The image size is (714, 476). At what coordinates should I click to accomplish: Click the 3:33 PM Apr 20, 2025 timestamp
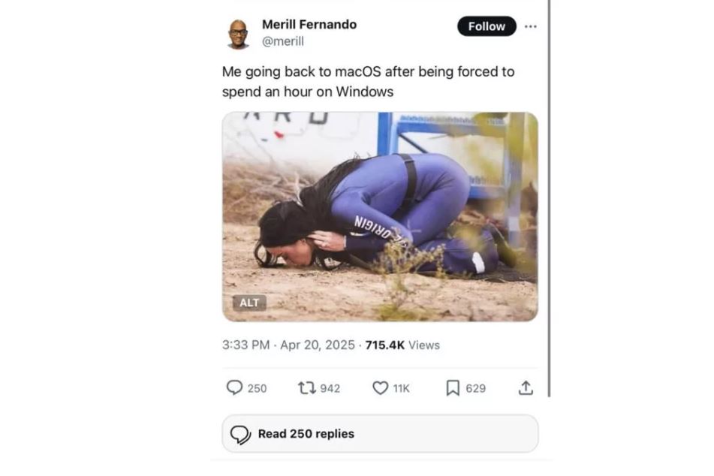point(288,345)
